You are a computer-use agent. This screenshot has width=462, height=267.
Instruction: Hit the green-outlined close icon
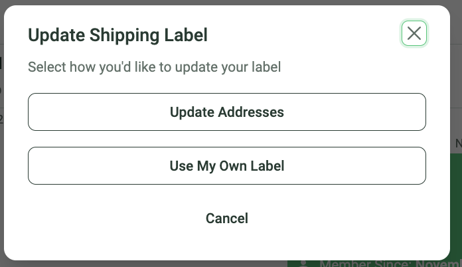pos(414,33)
